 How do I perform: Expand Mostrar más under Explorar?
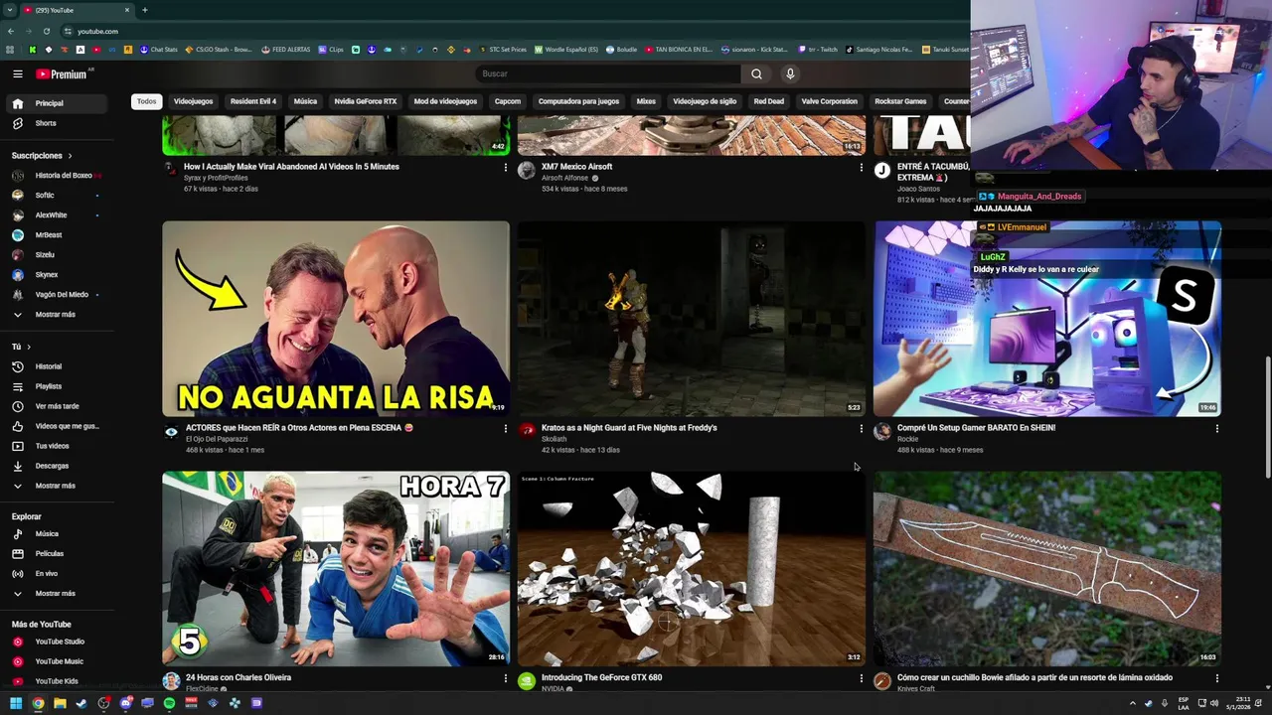pos(55,594)
